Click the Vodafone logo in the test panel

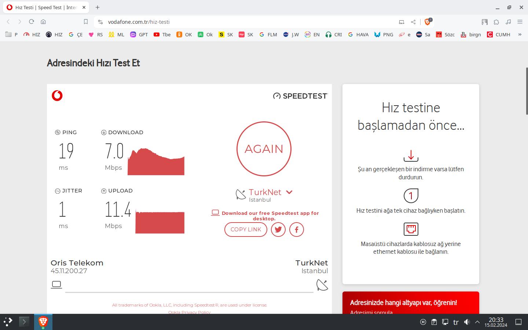coord(57,96)
